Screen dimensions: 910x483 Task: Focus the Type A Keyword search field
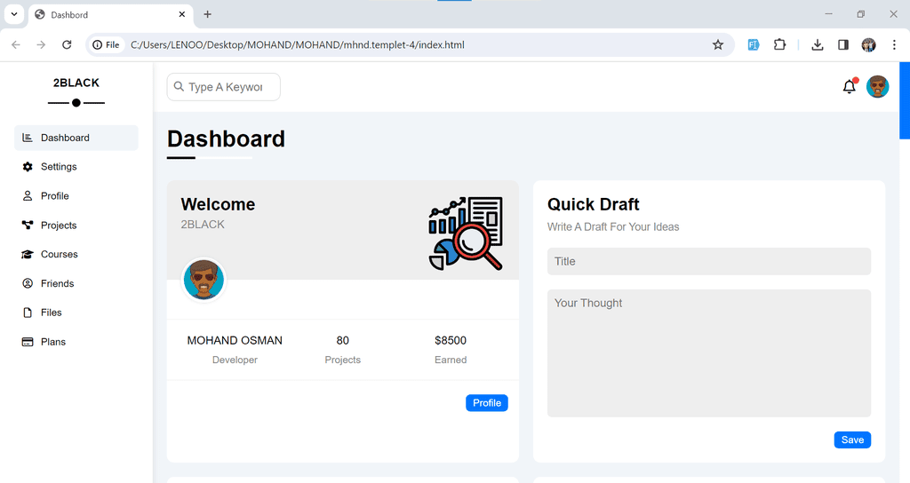(223, 87)
